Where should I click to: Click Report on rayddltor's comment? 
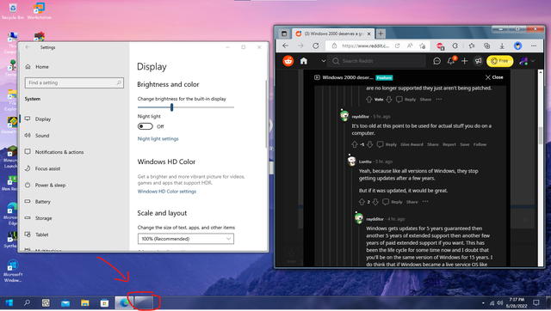pyautogui.click(x=449, y=144)
